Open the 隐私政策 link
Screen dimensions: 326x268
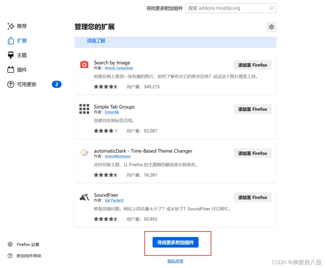pyautogui.click(x=176, y=261)
